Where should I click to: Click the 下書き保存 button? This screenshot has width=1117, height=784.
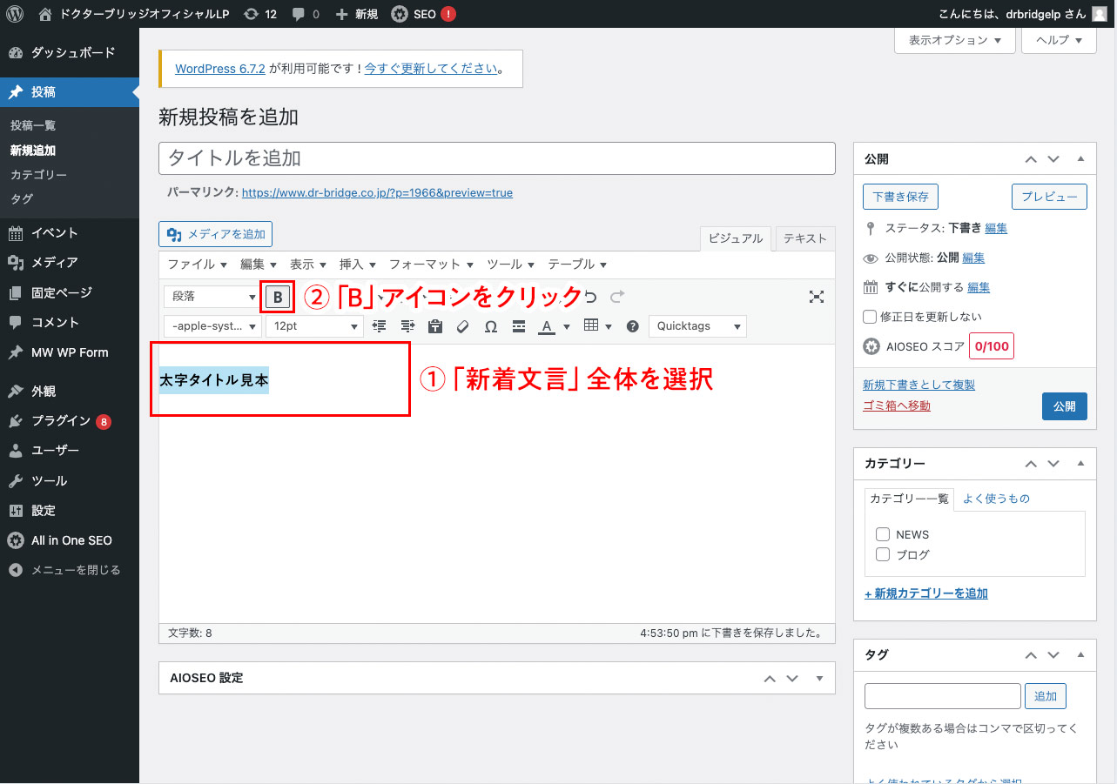pyautogui.click(x=900, y=197)
